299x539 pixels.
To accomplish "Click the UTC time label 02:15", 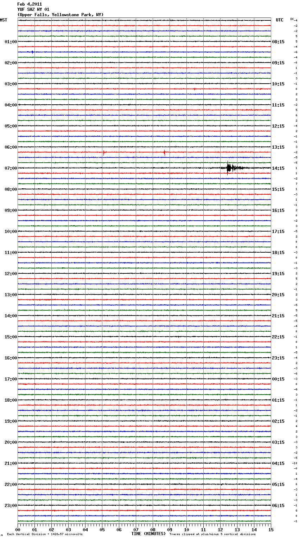I will pyautogui.click(x=278, y=421).
